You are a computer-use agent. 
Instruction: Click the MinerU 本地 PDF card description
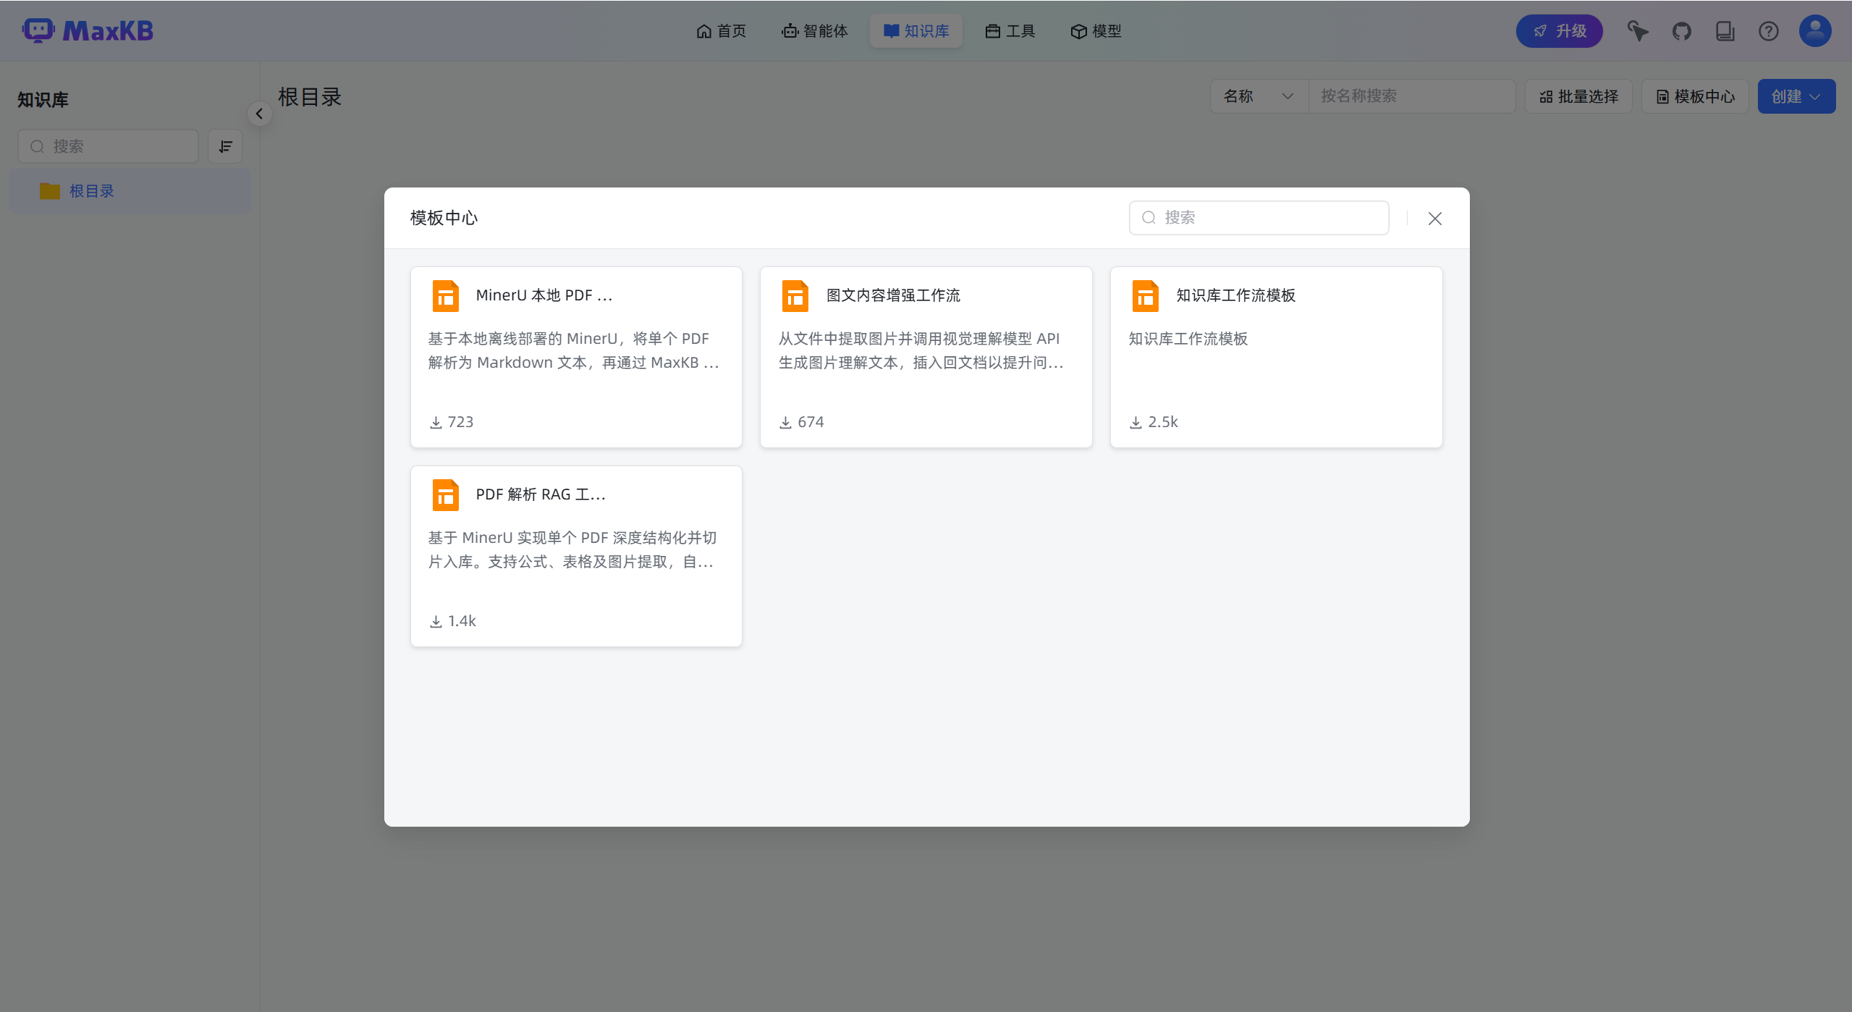[573, 350]
